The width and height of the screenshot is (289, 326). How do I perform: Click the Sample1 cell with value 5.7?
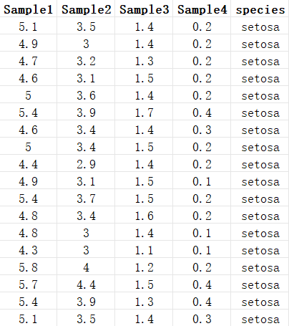[x=28, y=284]
